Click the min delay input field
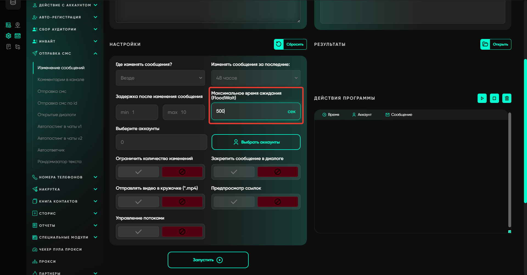527x275 pixels. (137, 112)
